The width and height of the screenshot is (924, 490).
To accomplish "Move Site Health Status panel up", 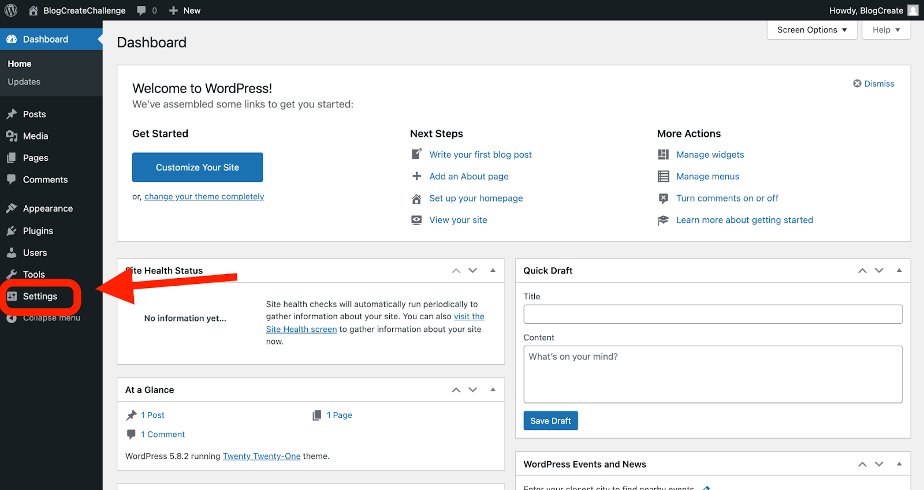I will click(456, 271).
